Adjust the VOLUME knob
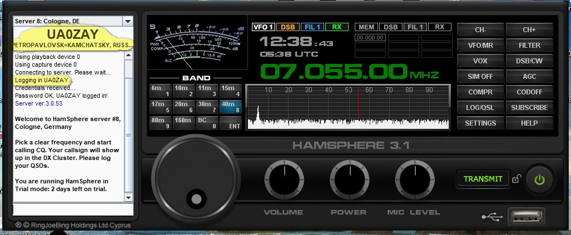571x235 pixels. (283, 178)
